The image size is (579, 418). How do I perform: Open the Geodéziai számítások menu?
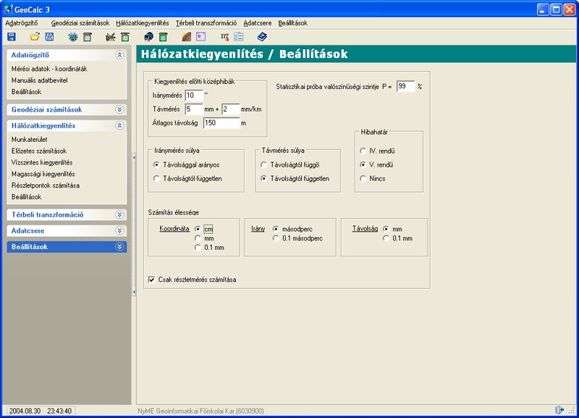pos(80,23)
